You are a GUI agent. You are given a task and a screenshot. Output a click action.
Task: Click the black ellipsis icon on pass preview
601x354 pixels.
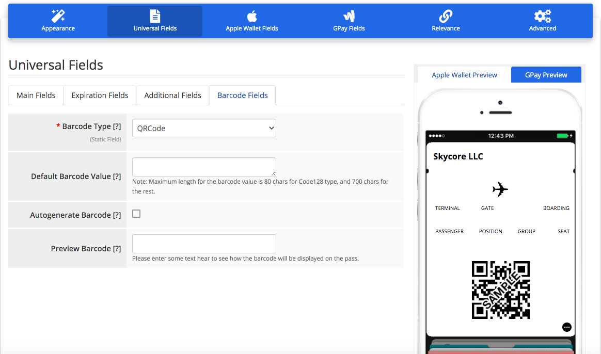click(567, 327)
